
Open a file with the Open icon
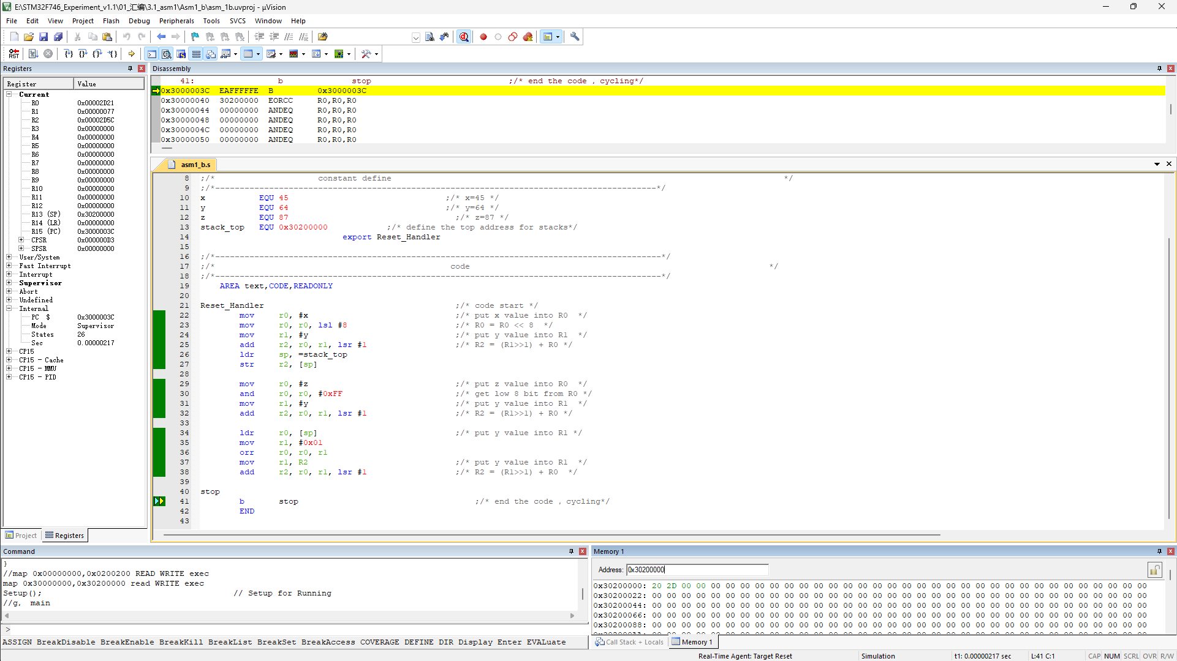29,37
